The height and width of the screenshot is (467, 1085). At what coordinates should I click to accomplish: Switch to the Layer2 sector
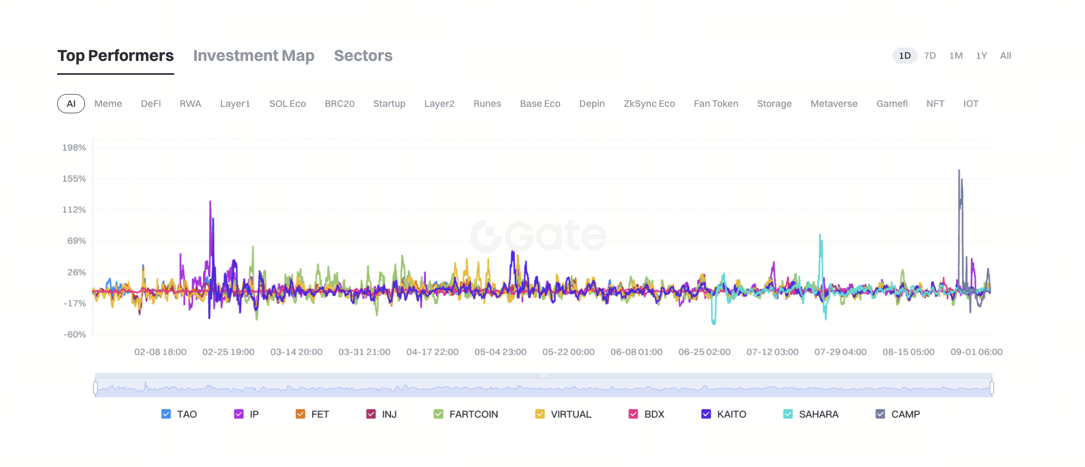(439, 104)
